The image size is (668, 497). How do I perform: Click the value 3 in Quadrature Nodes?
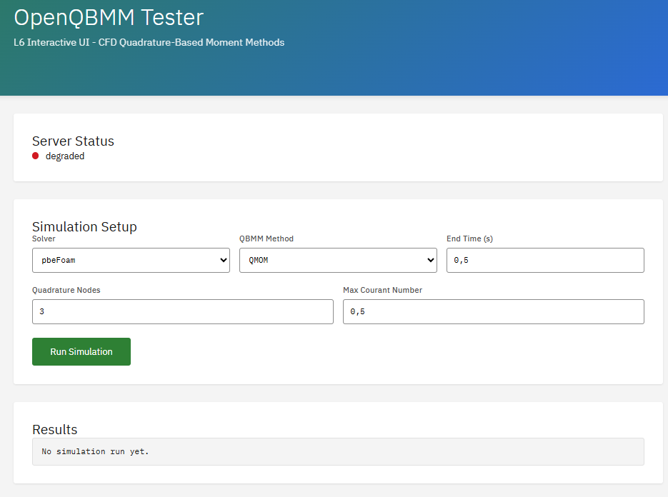click(x=41, y=311)
